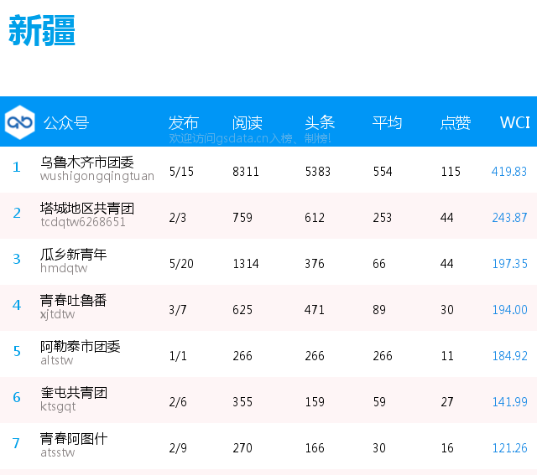537x475 pixels.
Task: Click the 公众号 column header
Action: click(x=66, y=123)
